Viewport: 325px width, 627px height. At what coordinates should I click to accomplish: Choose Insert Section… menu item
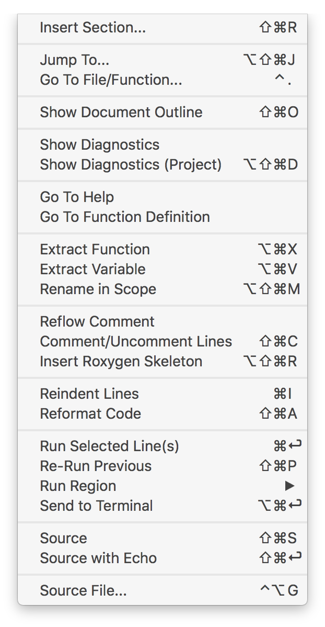point(162,28)
